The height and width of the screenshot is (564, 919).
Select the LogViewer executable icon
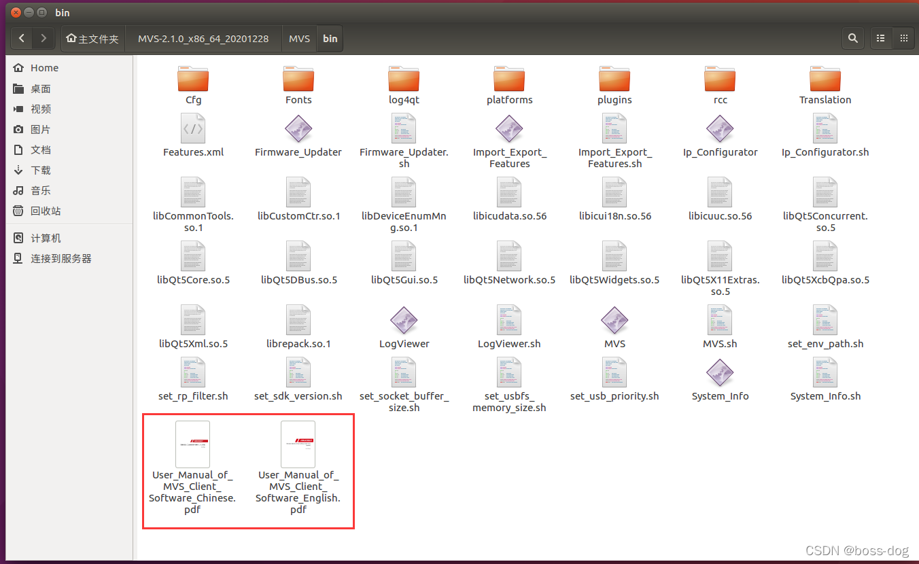point(404,320)
